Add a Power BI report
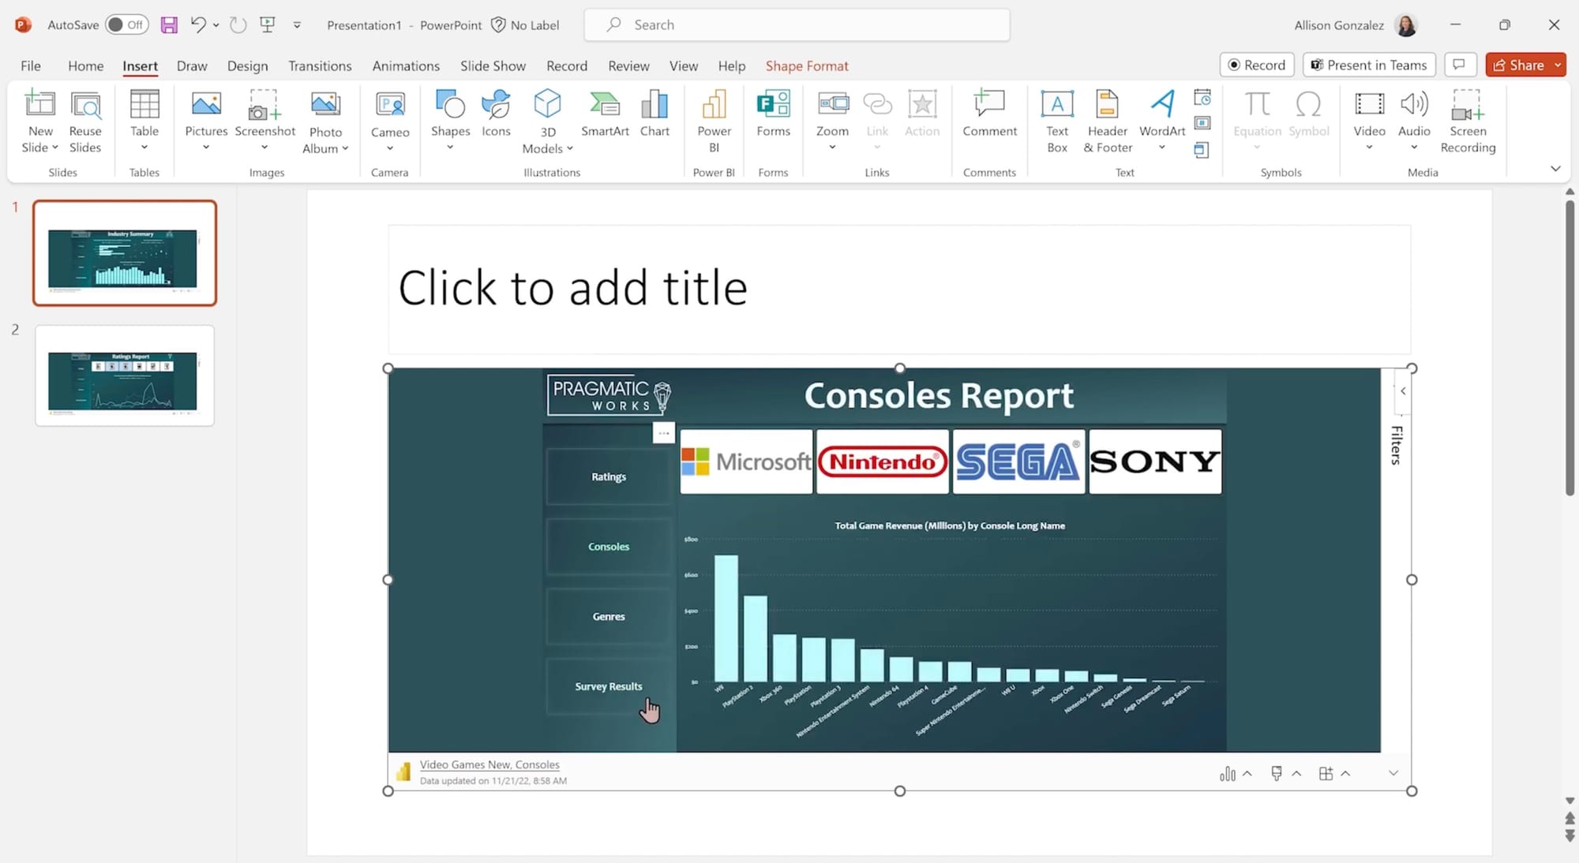This screenshot has height=863, width=1579. 714,121
